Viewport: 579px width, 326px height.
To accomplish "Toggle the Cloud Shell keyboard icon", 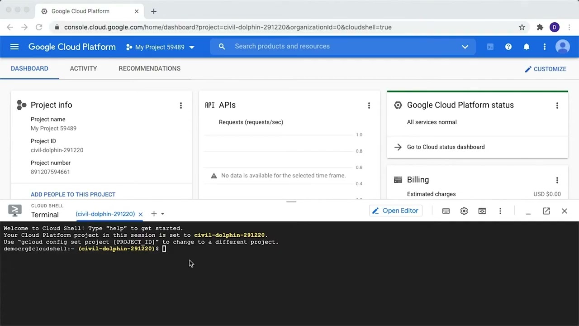I will (x=446, y=211).
